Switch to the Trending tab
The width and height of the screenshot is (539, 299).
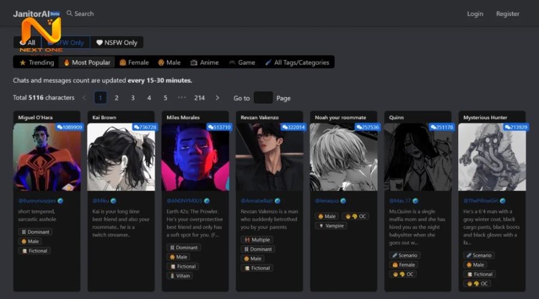pyautogui.click(x=37, y=62)
